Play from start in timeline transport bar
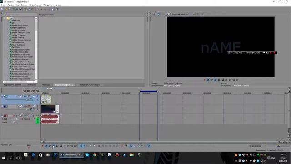 [x=50, y=146]
